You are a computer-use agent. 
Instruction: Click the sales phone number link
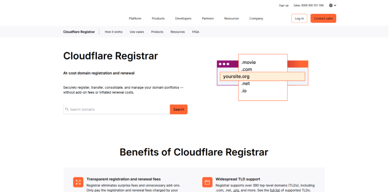308,5
